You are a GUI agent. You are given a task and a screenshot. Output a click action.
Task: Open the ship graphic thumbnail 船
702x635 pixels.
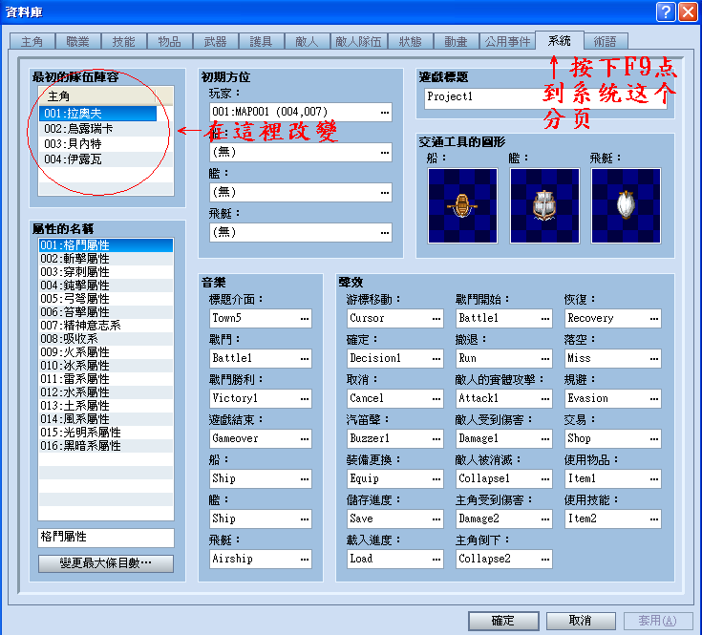point(462,206)
